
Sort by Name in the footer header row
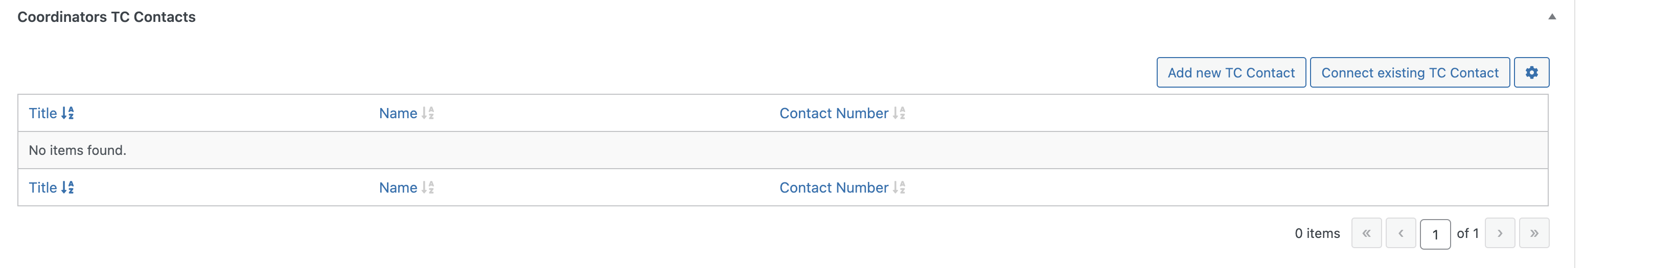[x=398, y=187]
